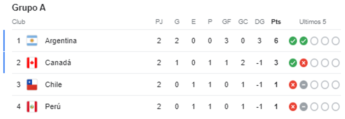Click Chile's gray draw icon
This screenshot has width=345, height=119.
click(303, 85)
